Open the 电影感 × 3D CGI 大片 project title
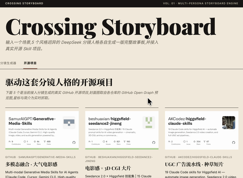The height and width of the screenshot is (178, 243). tap(108, 168)
